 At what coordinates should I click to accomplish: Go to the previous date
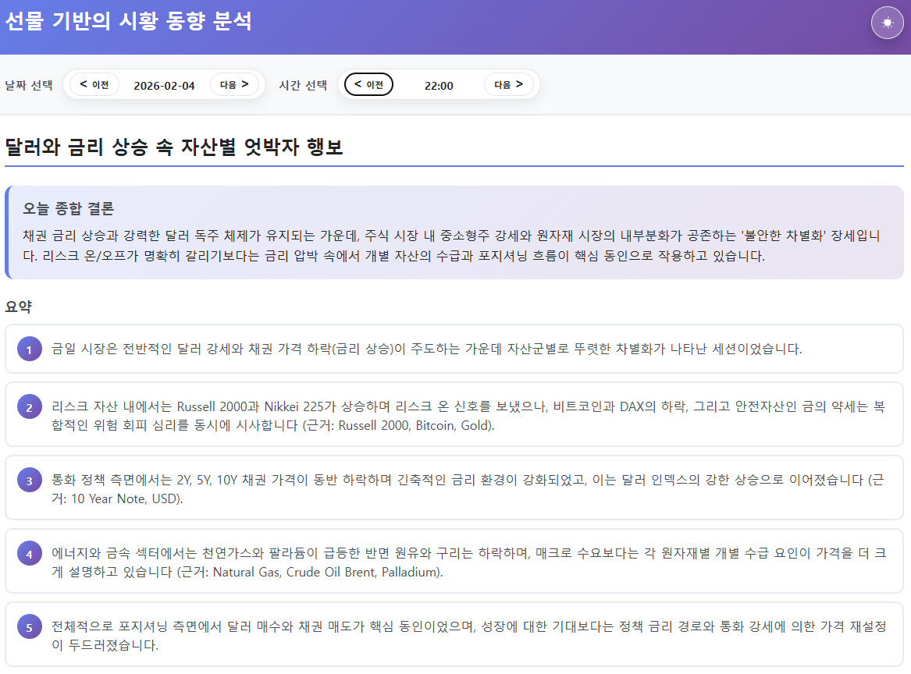point(94,84)
